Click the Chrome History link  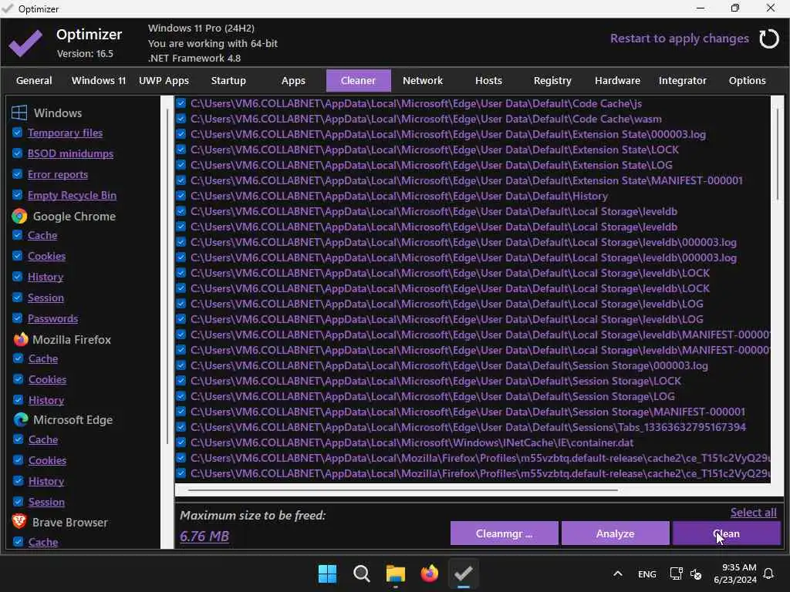click(46, 277)
